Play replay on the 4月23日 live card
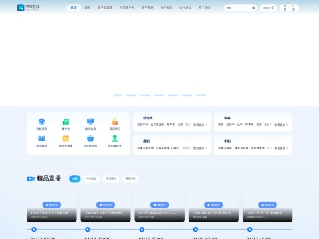 pos(52,205)
